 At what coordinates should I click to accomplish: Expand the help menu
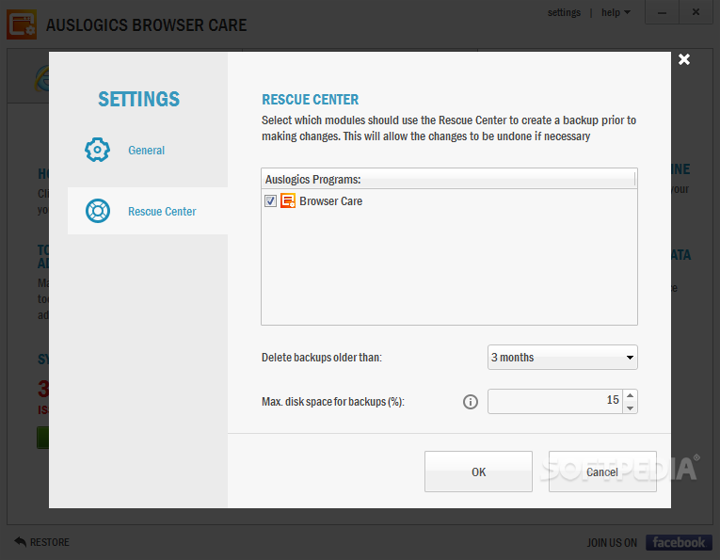(x=616, y=12)
